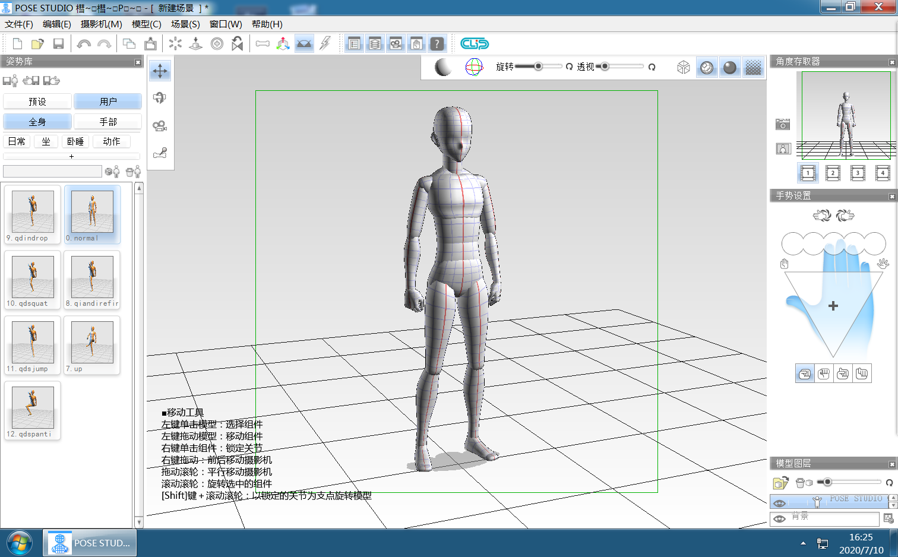The height and width of the screenshot is (557, 898).
Task: Switch to the 预设 preset tab
Action: click(37, 102)
